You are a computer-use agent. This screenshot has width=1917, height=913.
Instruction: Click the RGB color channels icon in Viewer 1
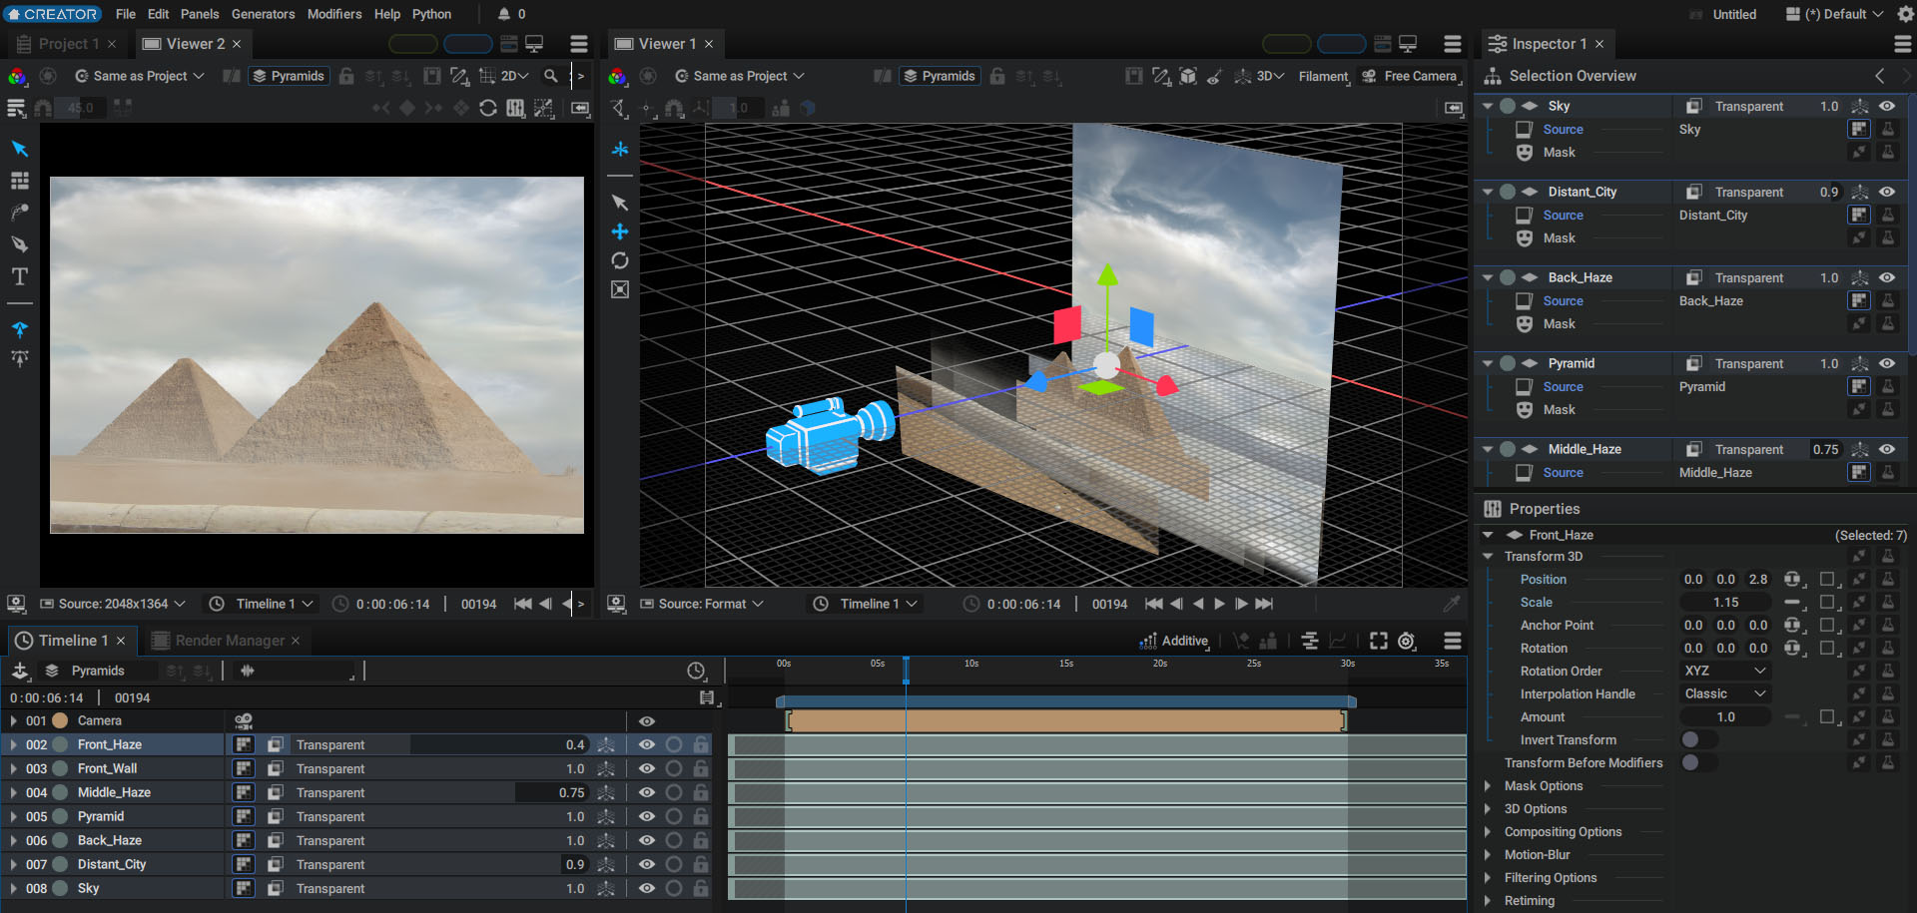coord(617,76)
